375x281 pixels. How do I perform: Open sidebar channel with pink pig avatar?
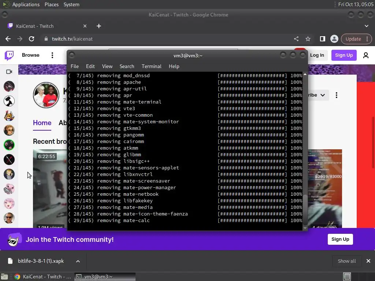(x=9, y=189)
